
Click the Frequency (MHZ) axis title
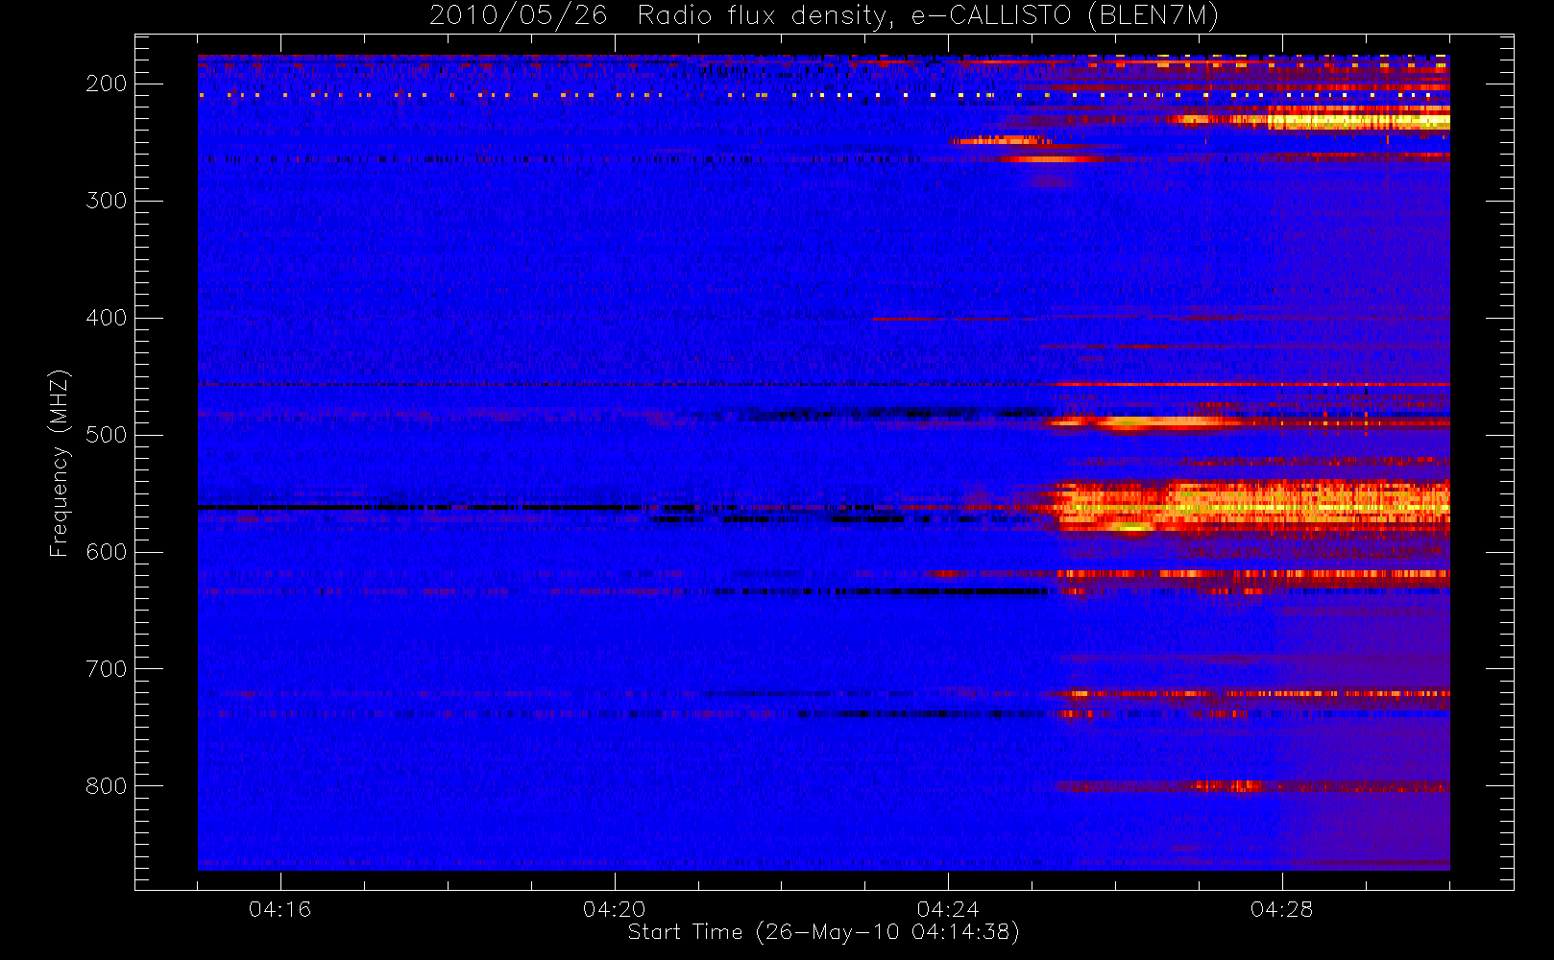60,463
